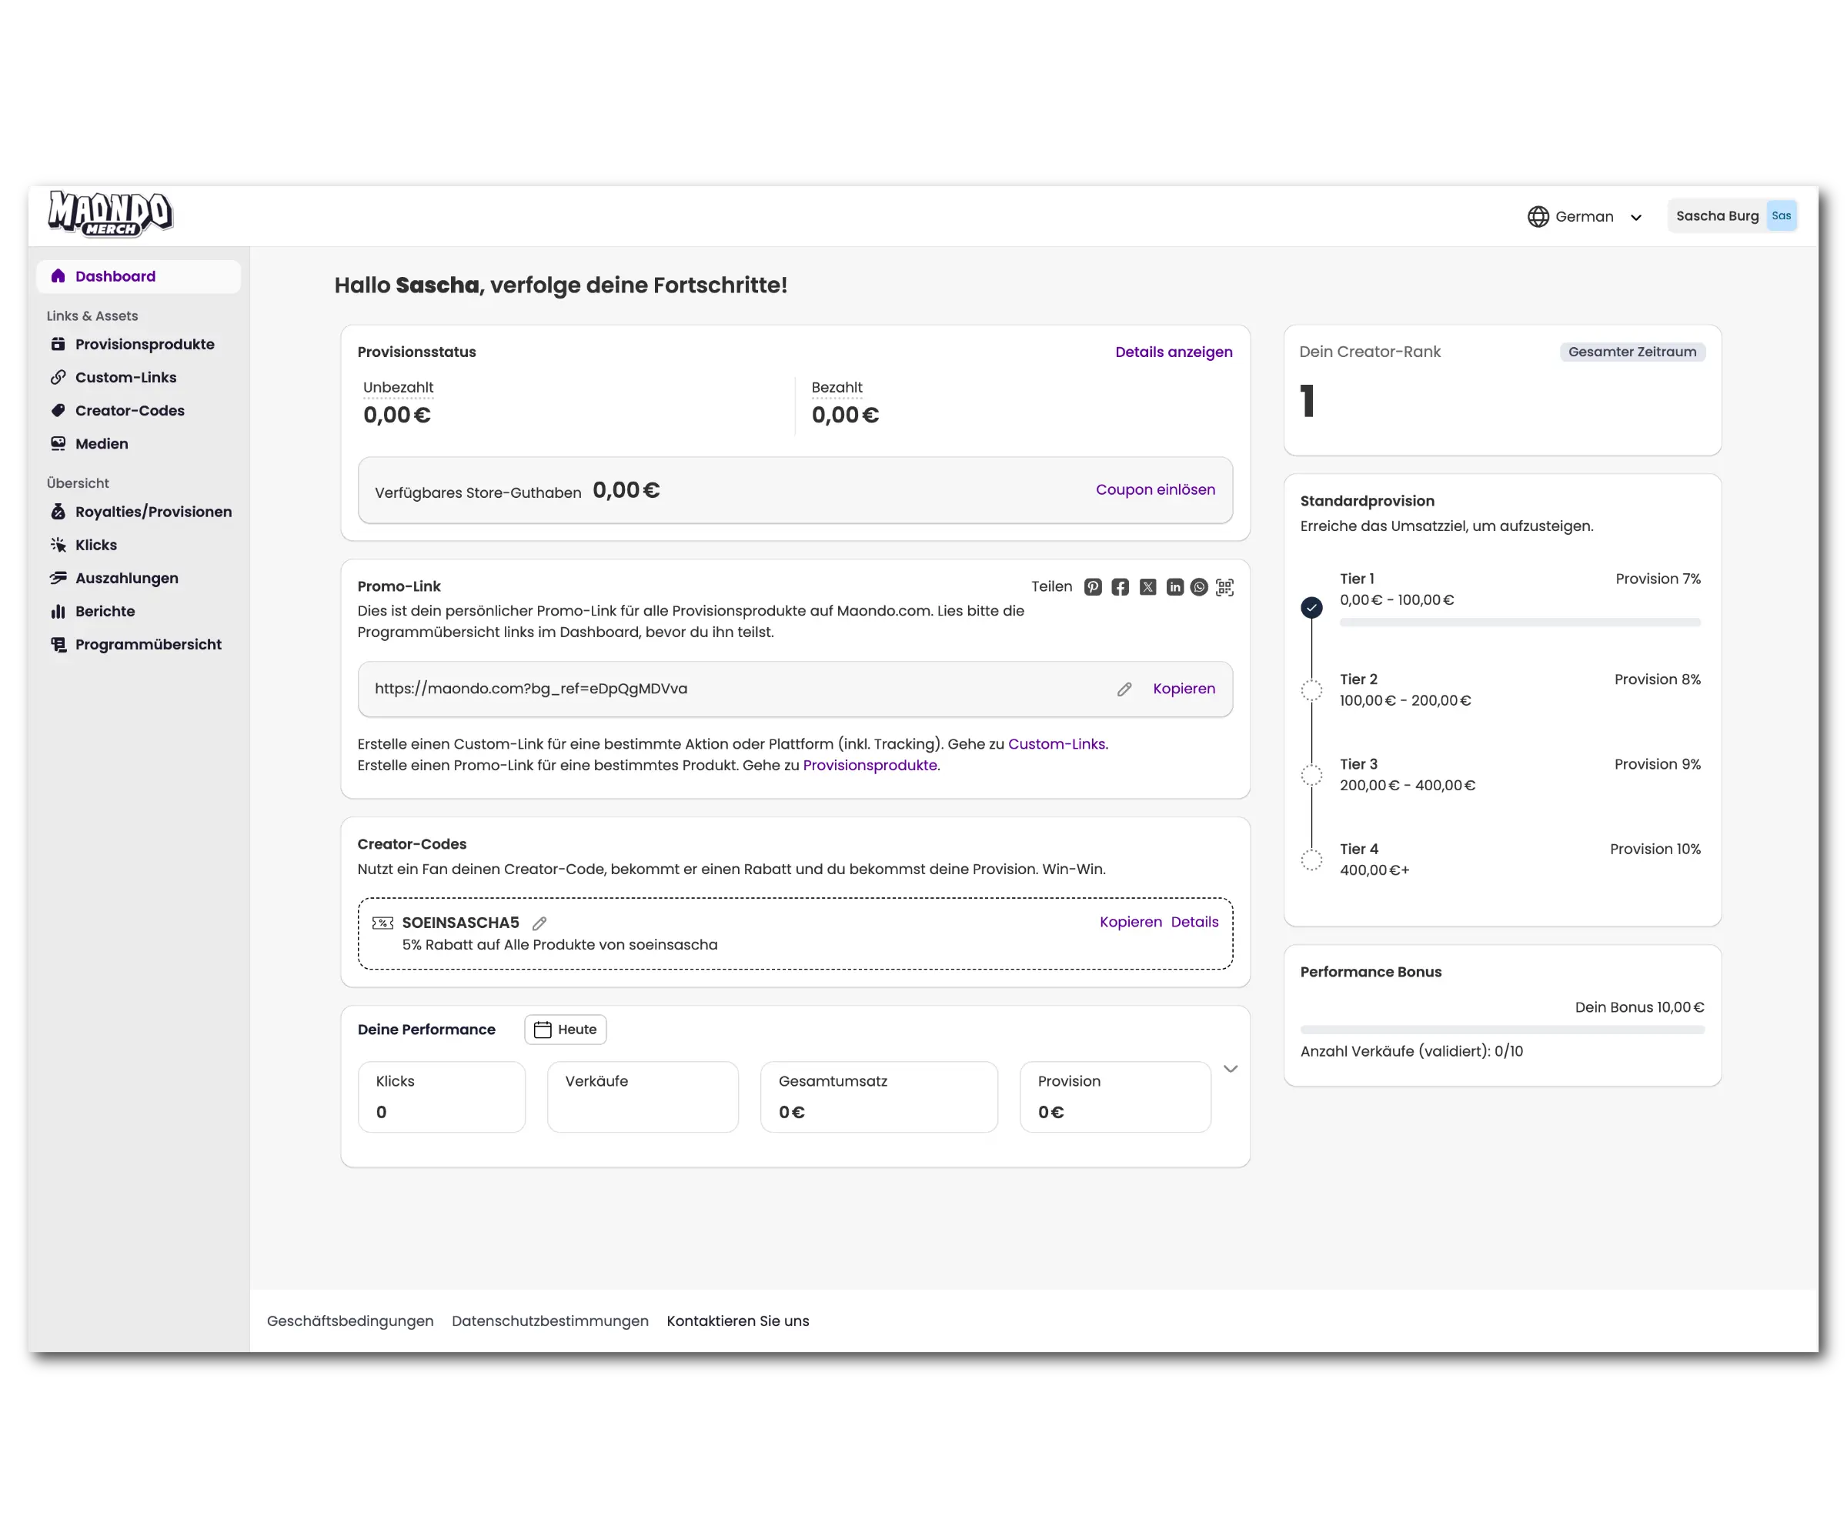Share promo link on Facebook

(1120, 586)
